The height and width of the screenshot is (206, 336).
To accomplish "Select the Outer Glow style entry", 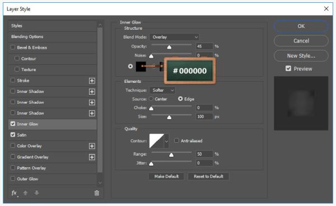I will [x=53, y=179].
